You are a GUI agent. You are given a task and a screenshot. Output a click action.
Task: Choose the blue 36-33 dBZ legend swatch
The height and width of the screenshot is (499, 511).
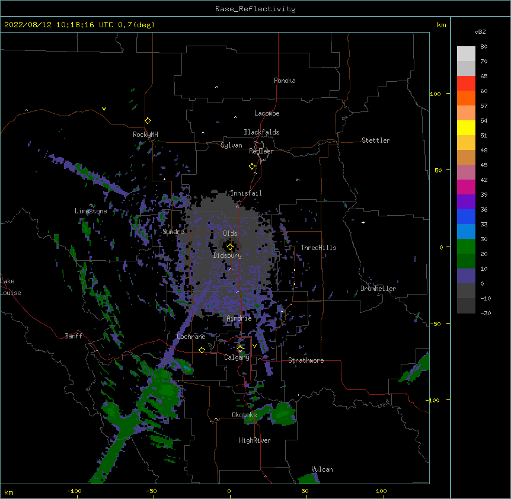click(x=466, y=216)
